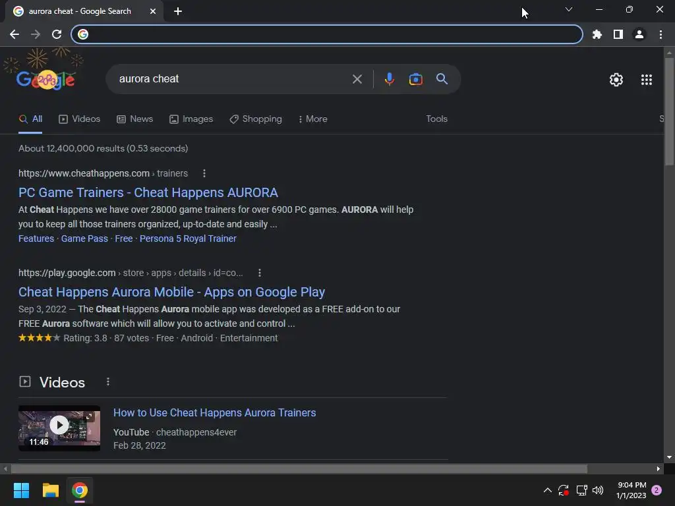Screen dimensions: 675x506
Task: Open the Windows Start menu
Action: click(21, 490)
